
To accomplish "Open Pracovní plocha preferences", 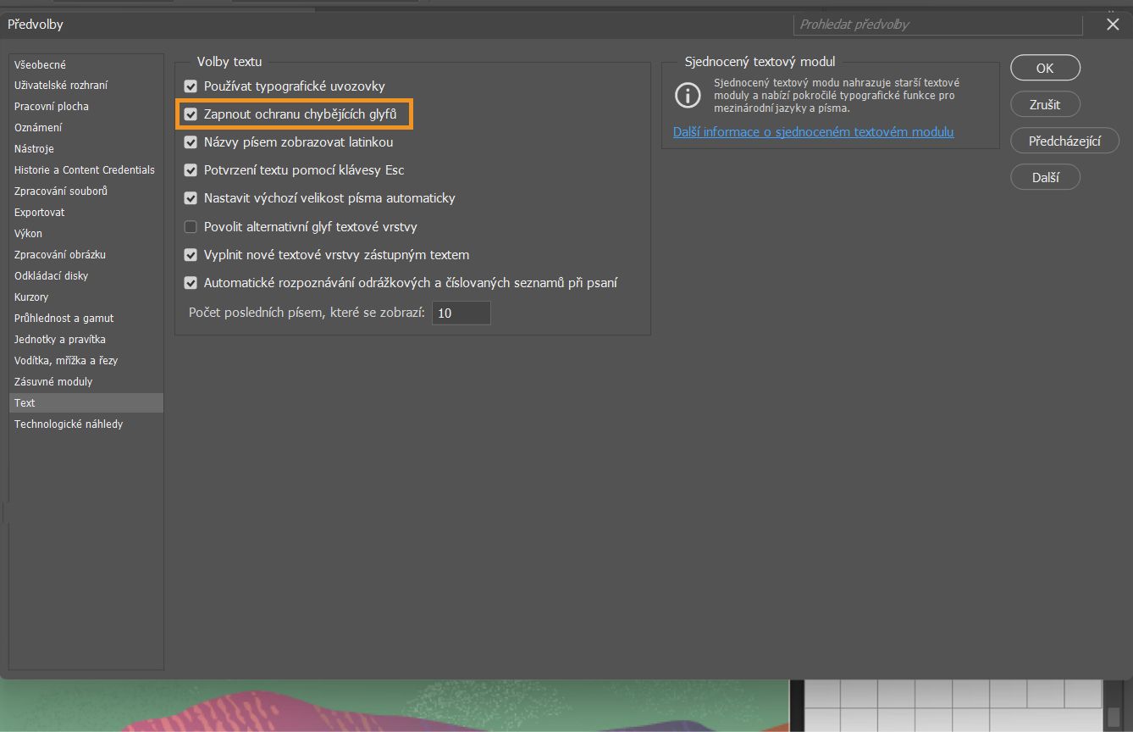I will pyautogui.click(x=86, y=107).
